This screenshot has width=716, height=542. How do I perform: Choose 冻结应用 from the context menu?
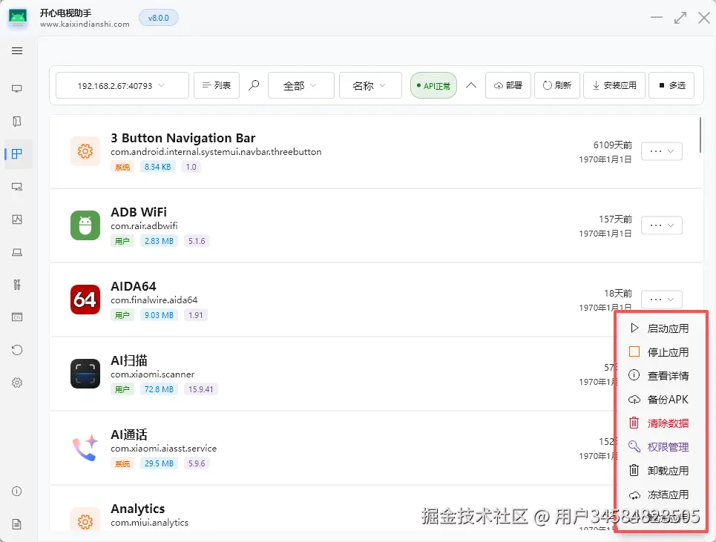click(x=660, y=495)
